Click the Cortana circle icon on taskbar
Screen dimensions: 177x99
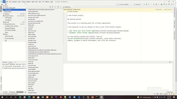tap(11, 97)
